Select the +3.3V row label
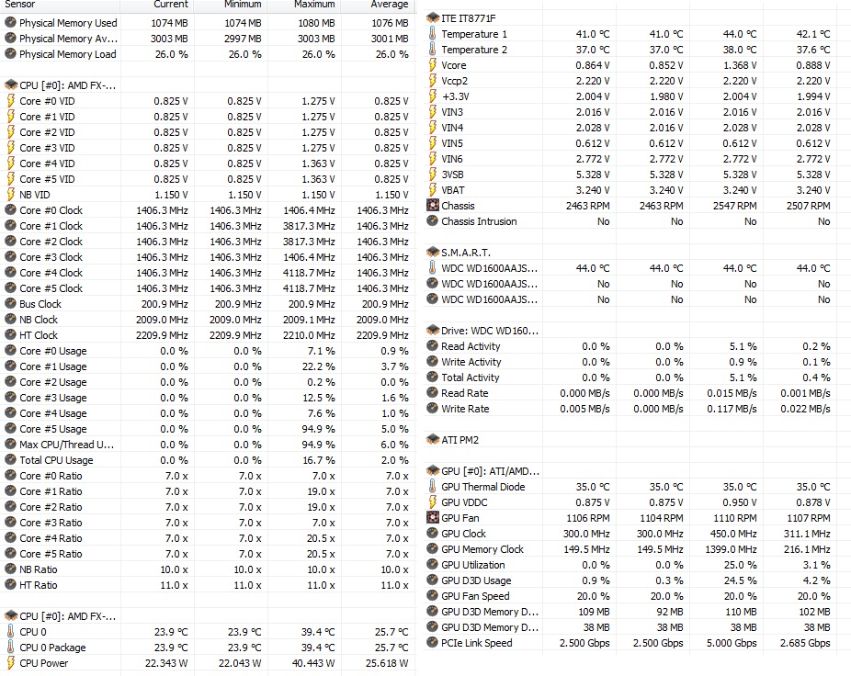The width and height of the screenshot is (851, 676). [x=455, y=96]
